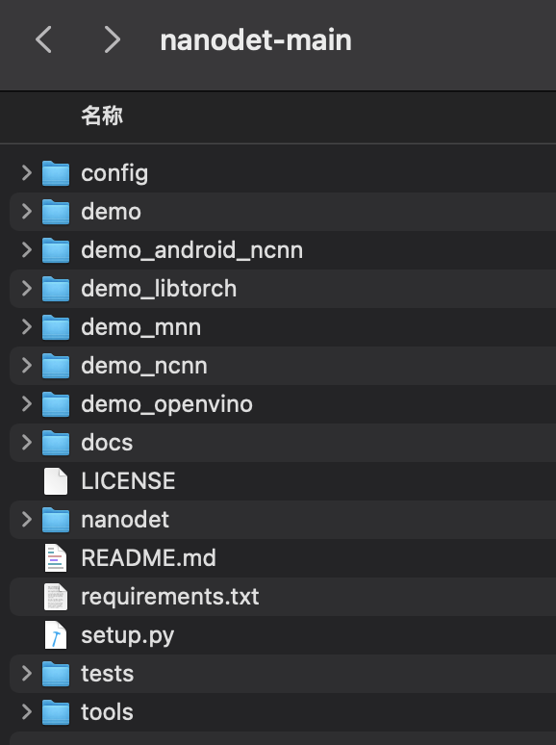Select the README.md document icon
The image size is (556, 745).
[56, 558]
